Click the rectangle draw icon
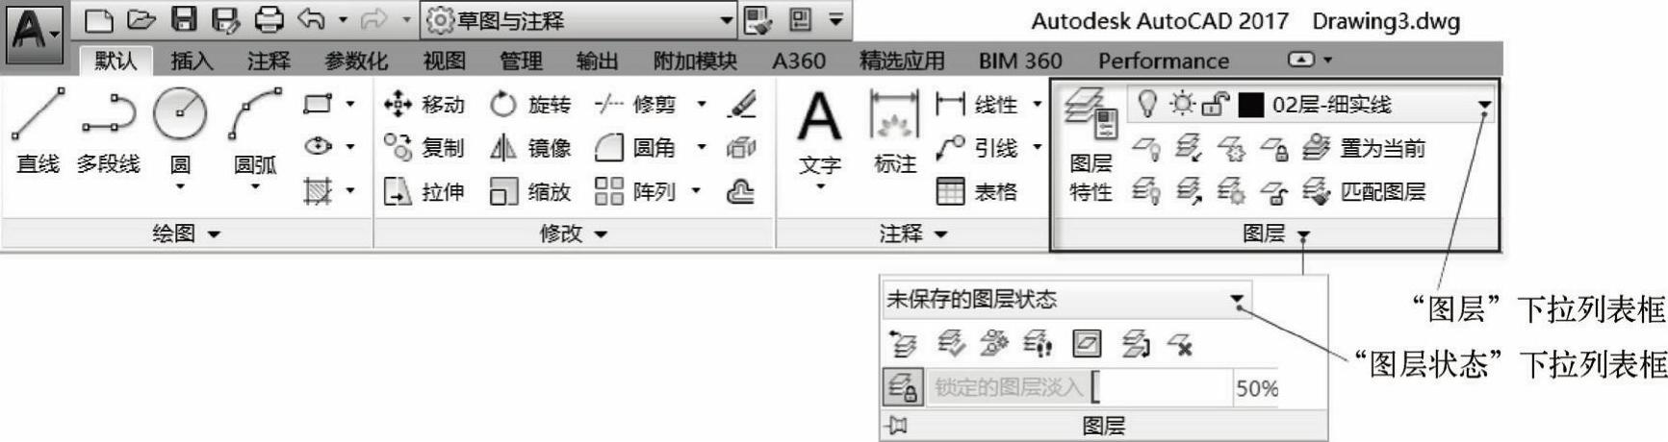The height and width of the screenshot is (442, 1668). [x=318, y=103]
